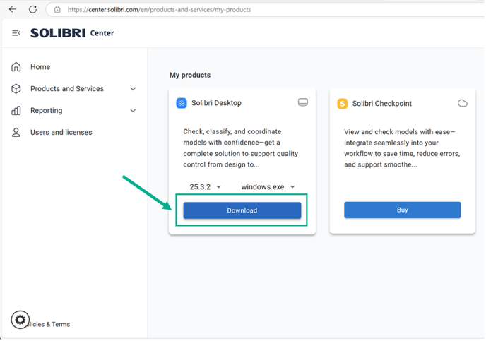This screenshot has height=341, width=486.
Task: Click the My products heading
Action: (x=190, y=76)
